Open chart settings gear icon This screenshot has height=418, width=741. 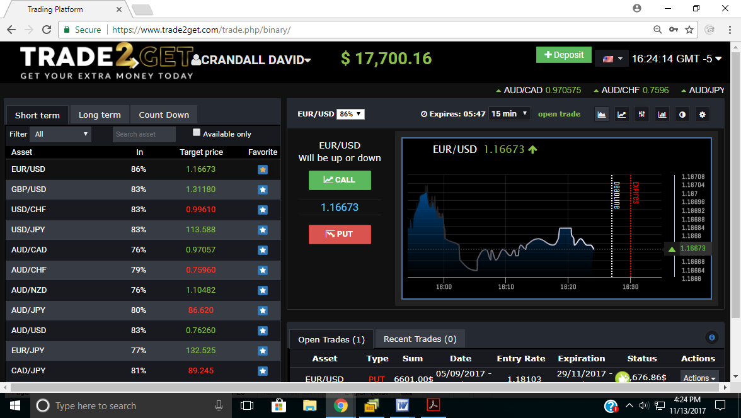pyautogui.click(x=703, y=115)
